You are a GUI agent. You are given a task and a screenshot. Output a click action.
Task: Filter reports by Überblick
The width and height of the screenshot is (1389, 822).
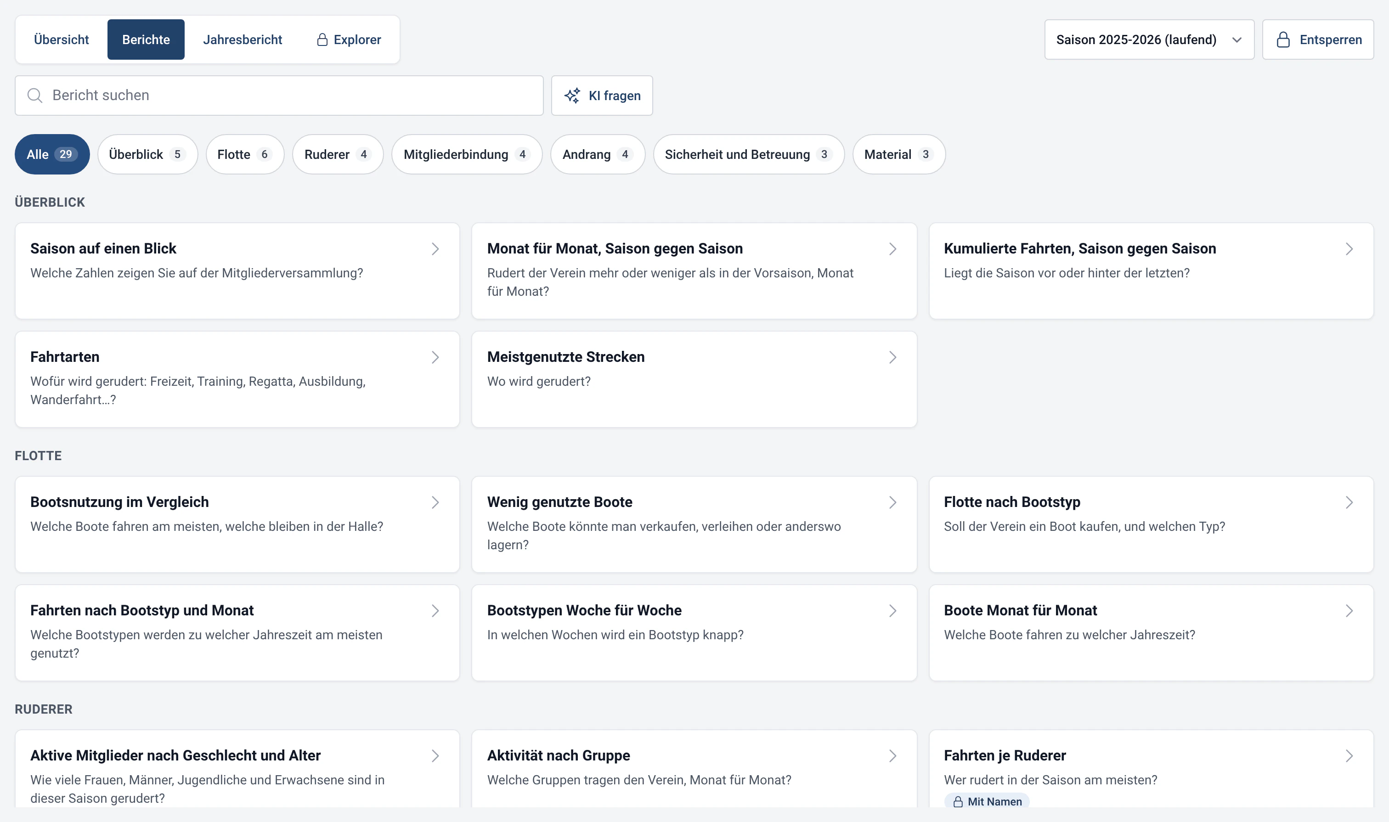147,155
